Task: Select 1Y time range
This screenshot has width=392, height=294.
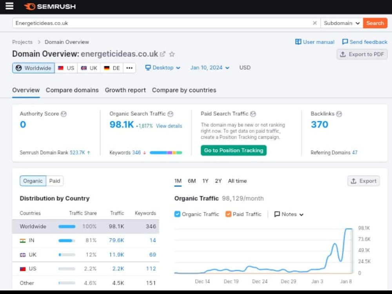Action: click(x=205, y=181)
